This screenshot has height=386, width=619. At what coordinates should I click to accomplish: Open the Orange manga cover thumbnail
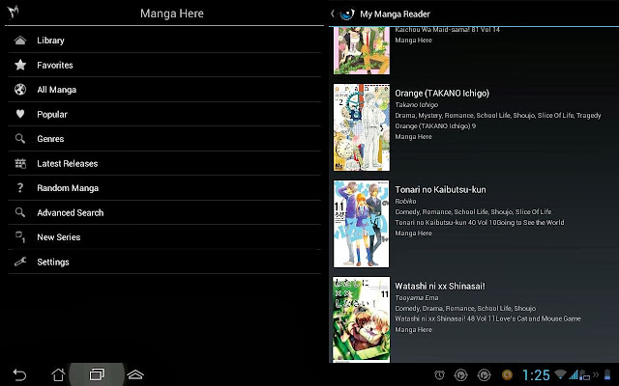click(362, 127)
